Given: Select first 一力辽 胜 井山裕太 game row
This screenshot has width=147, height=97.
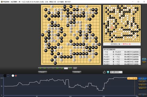Looking at the screenshot, I should pos(121,52).
